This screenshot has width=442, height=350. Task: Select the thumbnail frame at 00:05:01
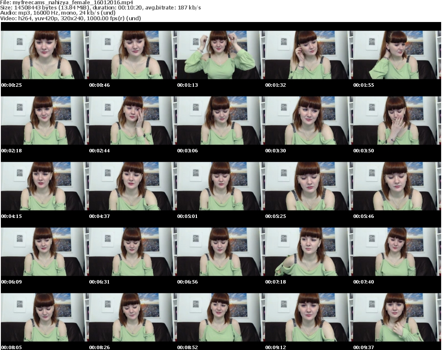(221, 186)
